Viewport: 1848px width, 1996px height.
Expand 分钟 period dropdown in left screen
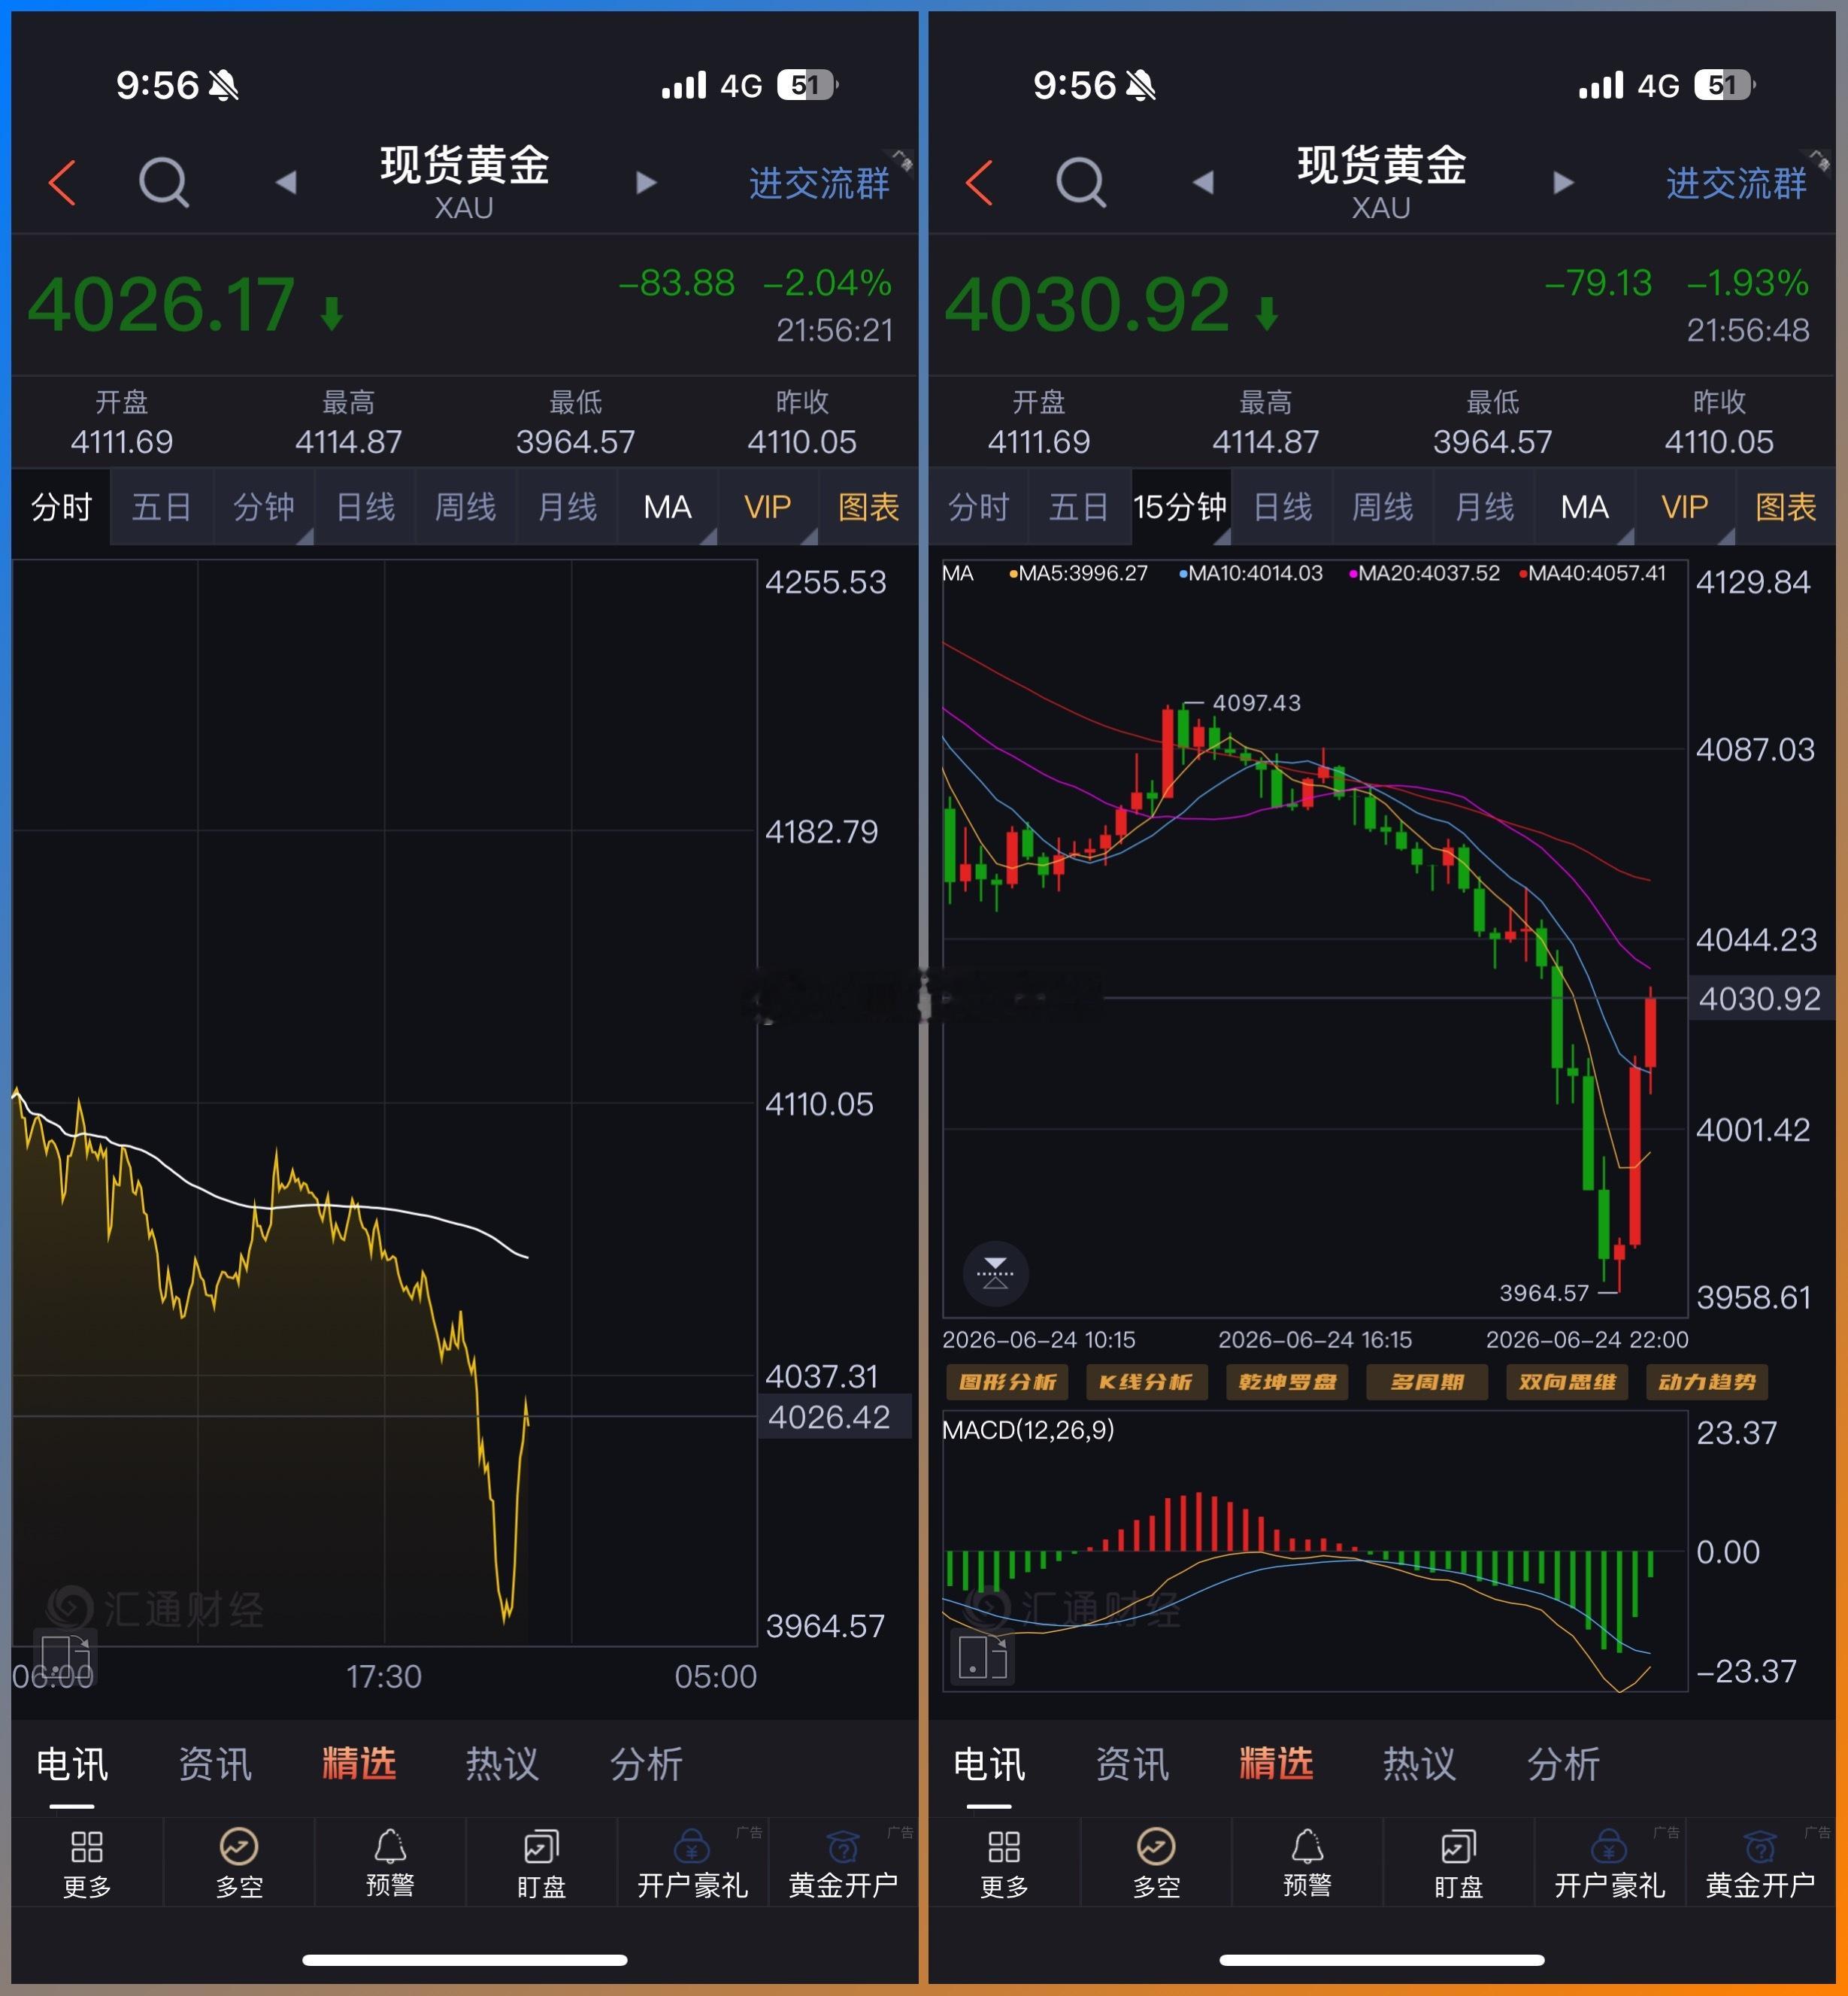pos(264,507)
